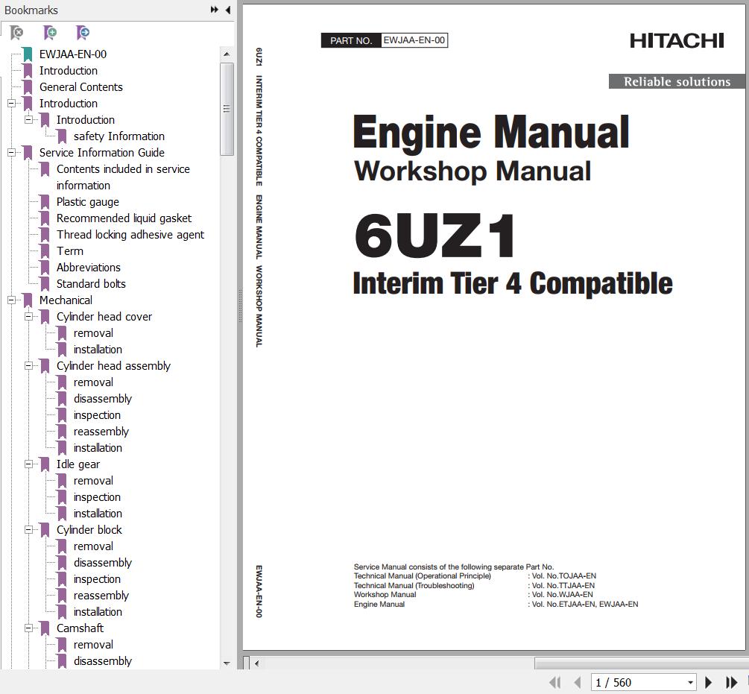Open the page number dropdown

click(x=690, y=682)
